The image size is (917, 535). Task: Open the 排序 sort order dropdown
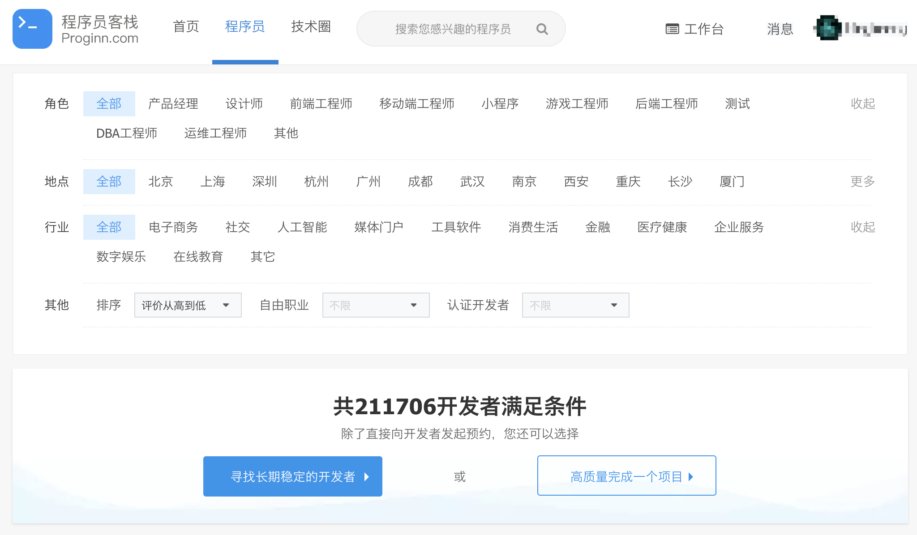pos(188,305)
